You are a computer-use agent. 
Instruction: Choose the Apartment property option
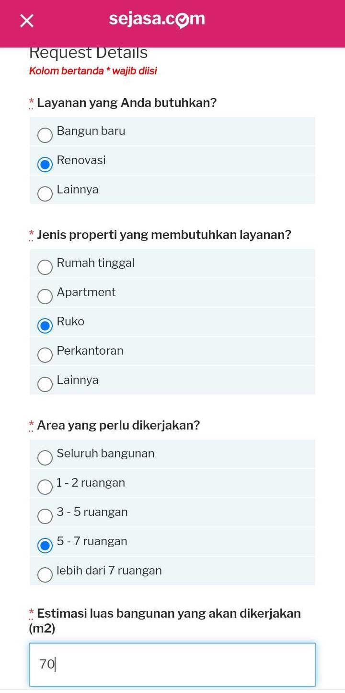[x=45, y=297]
